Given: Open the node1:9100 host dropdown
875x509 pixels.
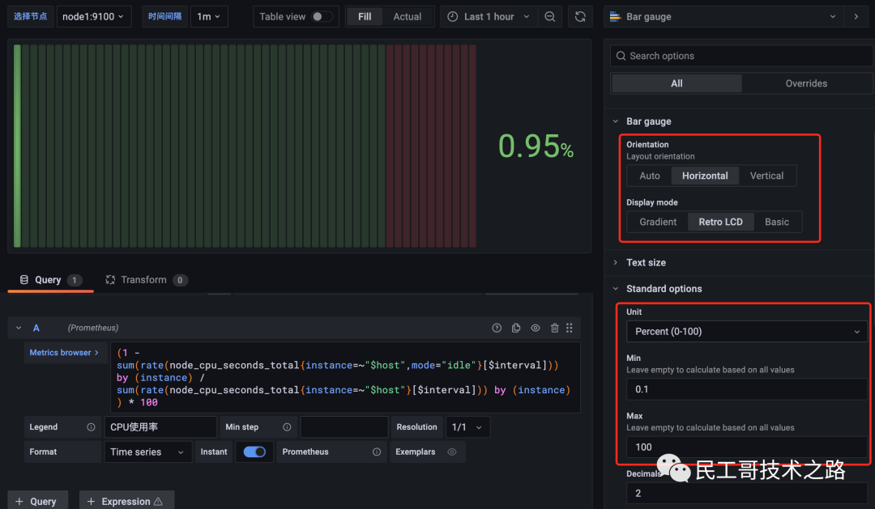Looking at the screenshot, I should [94, 17].
